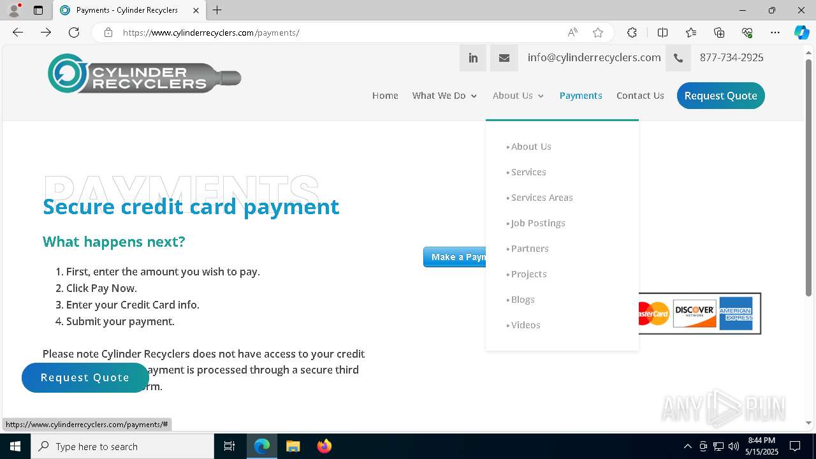Viewport: 816px width, 459px height.
Task: Open browser profile avatar icon
Action: point(14,10)
